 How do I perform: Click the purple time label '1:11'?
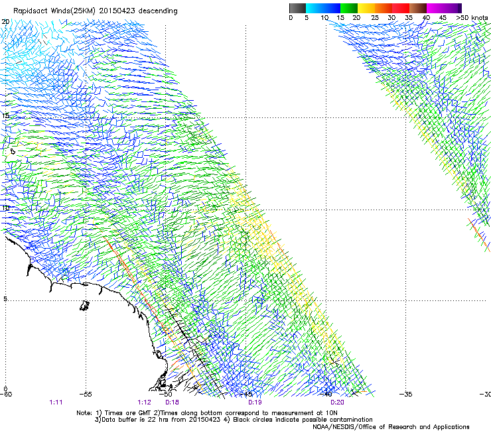56,402
